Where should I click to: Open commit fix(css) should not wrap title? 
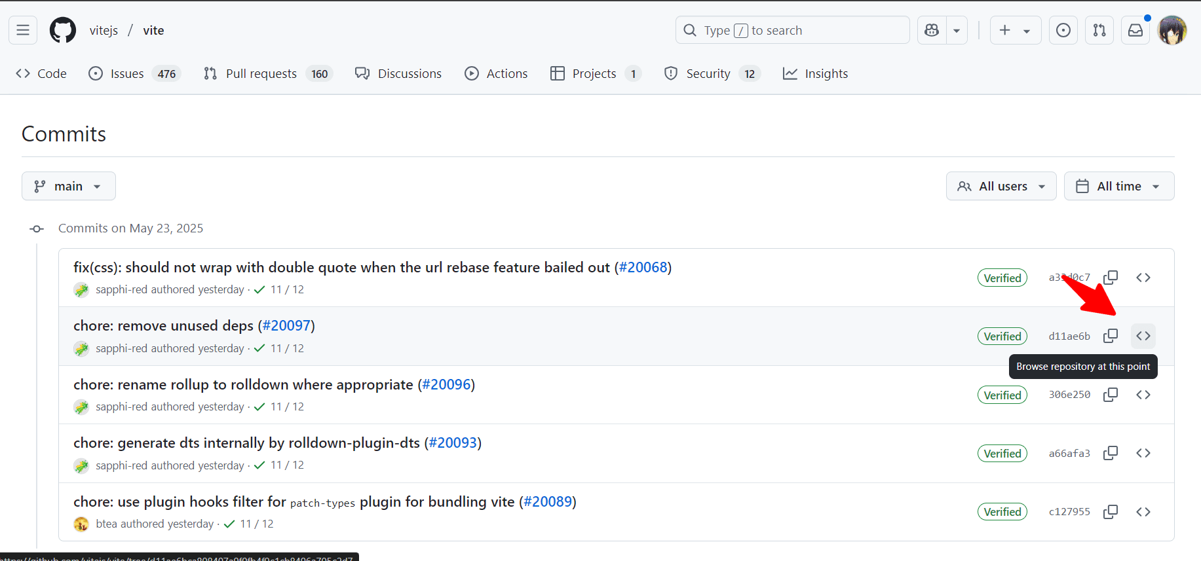tap(341, 267)
